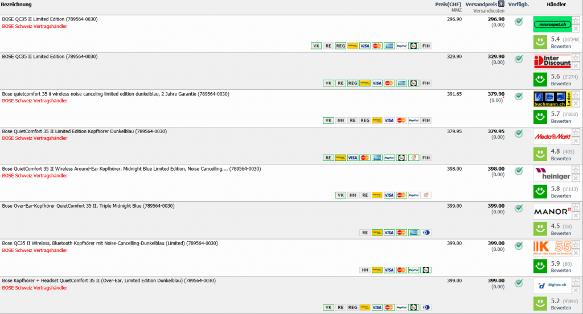
Task: Exclude buchmann.ch using its X button
Action: [576, 104]
